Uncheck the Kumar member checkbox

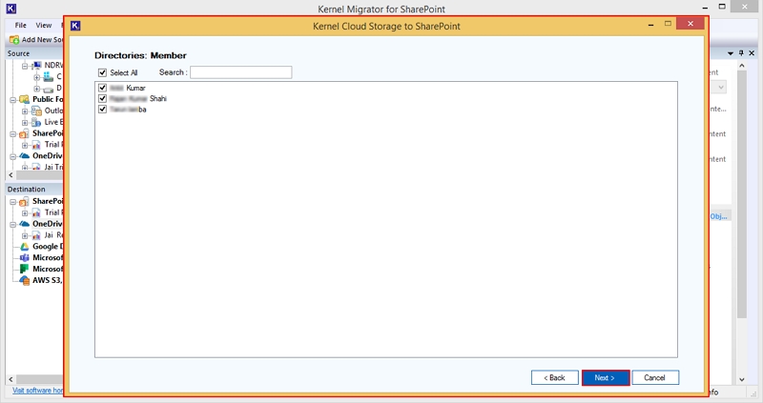pos(102,88)
